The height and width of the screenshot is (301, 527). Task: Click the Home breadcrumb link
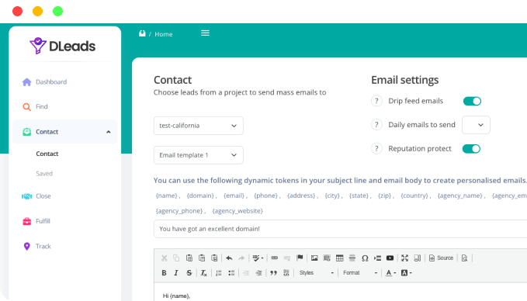164,34
